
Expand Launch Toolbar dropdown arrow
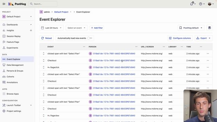[31, 105]
